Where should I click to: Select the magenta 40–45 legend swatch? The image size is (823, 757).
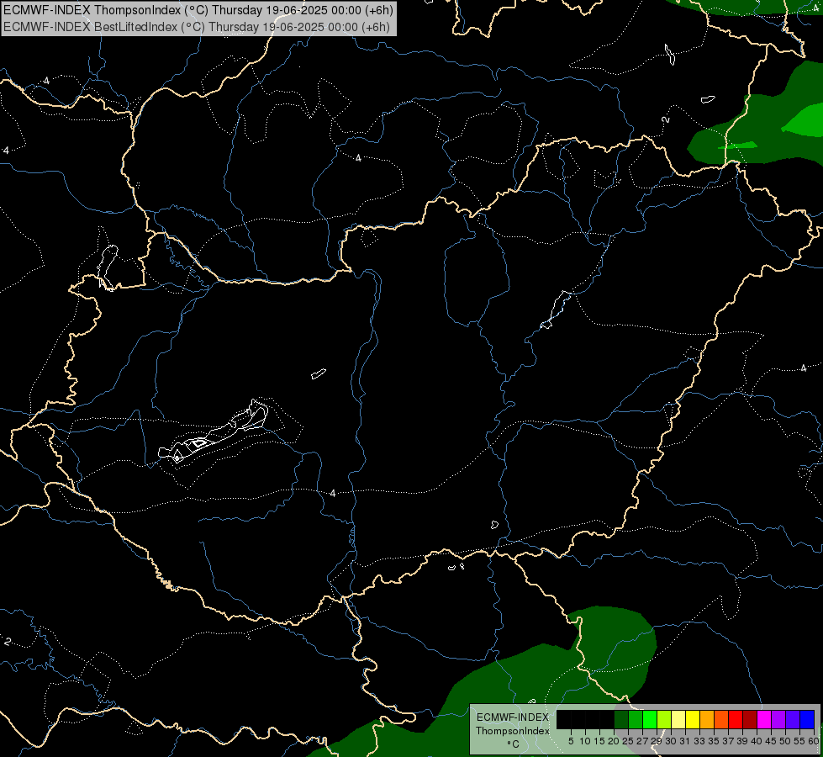coord(764,719)
